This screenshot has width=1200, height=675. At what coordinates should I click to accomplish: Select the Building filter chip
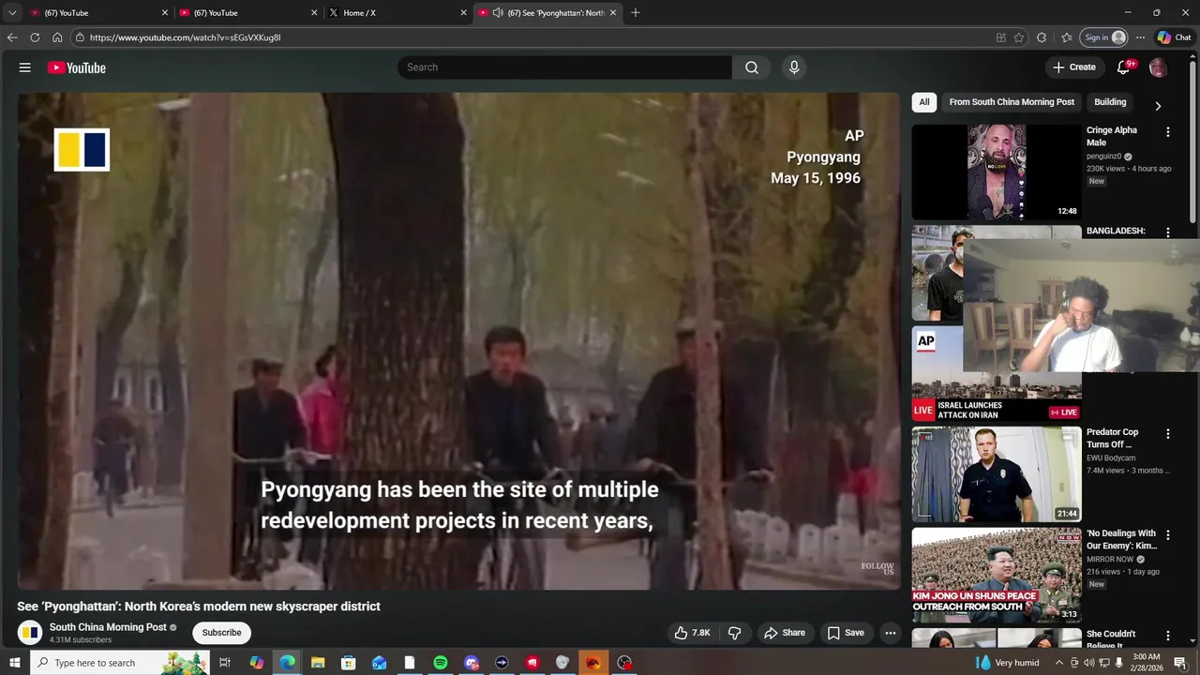(1110, 102)
